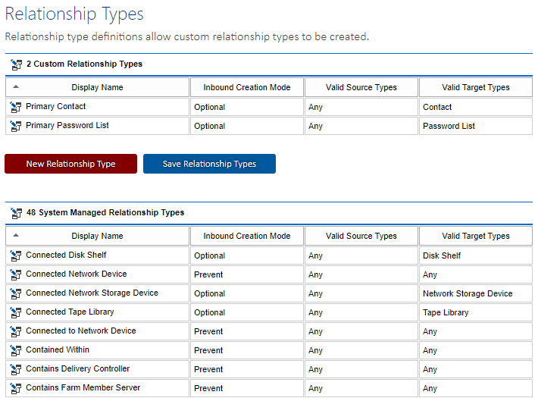Toggle sort arrow in custom table Display Name
This screenshot has height=398, width=538.
(x=16, y=87)
